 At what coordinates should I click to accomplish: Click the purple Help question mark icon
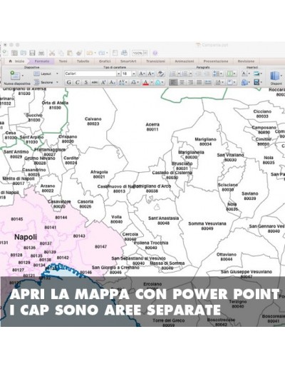(155, 53)
